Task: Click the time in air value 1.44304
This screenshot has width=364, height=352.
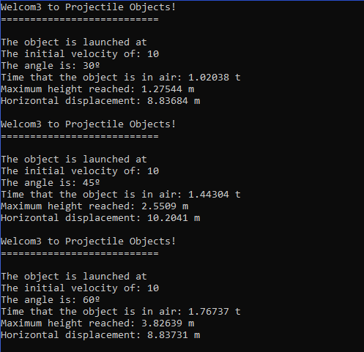Action: coord(209,195)
